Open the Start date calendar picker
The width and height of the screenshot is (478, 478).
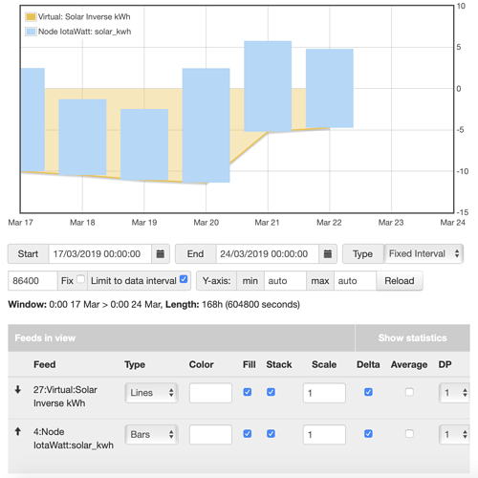(161, 254)
